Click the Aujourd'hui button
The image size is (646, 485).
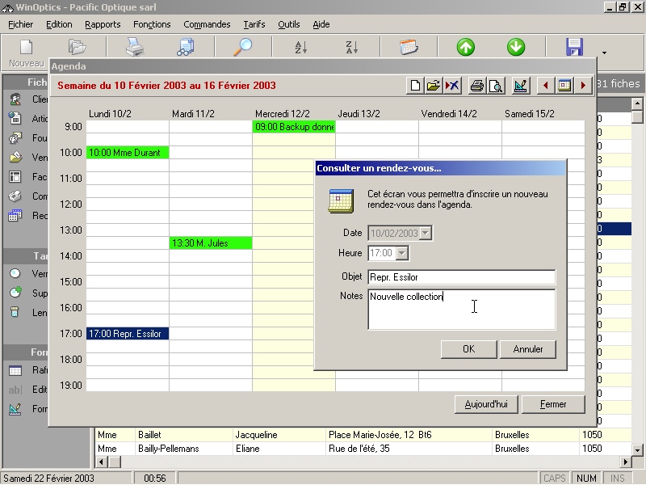[x=486, y=404]
